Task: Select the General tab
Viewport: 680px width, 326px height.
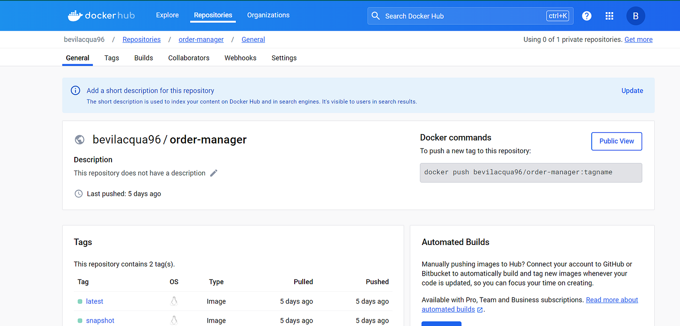Action: [x=78, y=58]
